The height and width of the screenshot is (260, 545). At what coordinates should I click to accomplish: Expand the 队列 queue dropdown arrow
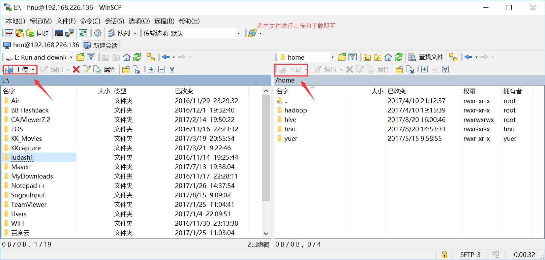(x=135, y=33)
